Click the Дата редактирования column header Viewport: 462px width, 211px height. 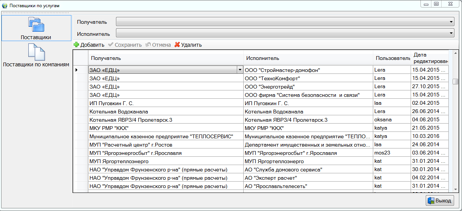(x=430, y=58)
